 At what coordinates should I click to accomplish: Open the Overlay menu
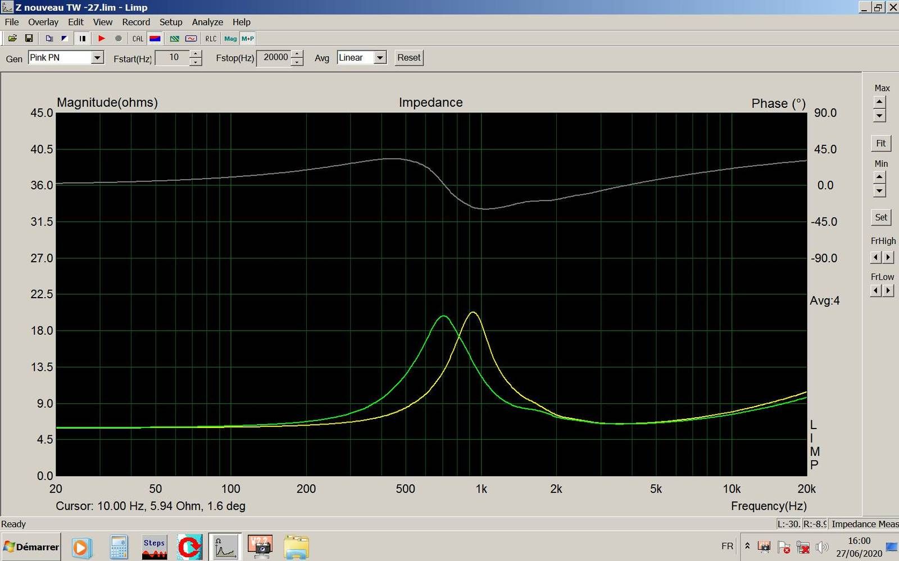(43, 22)
